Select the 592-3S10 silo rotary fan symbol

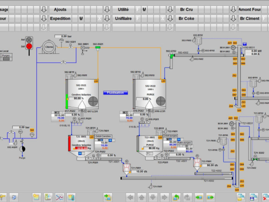pyautogui.click(x=161, y=101)
